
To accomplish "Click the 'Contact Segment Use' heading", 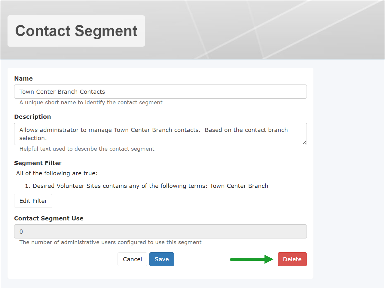I will click(x=49, y=218).
